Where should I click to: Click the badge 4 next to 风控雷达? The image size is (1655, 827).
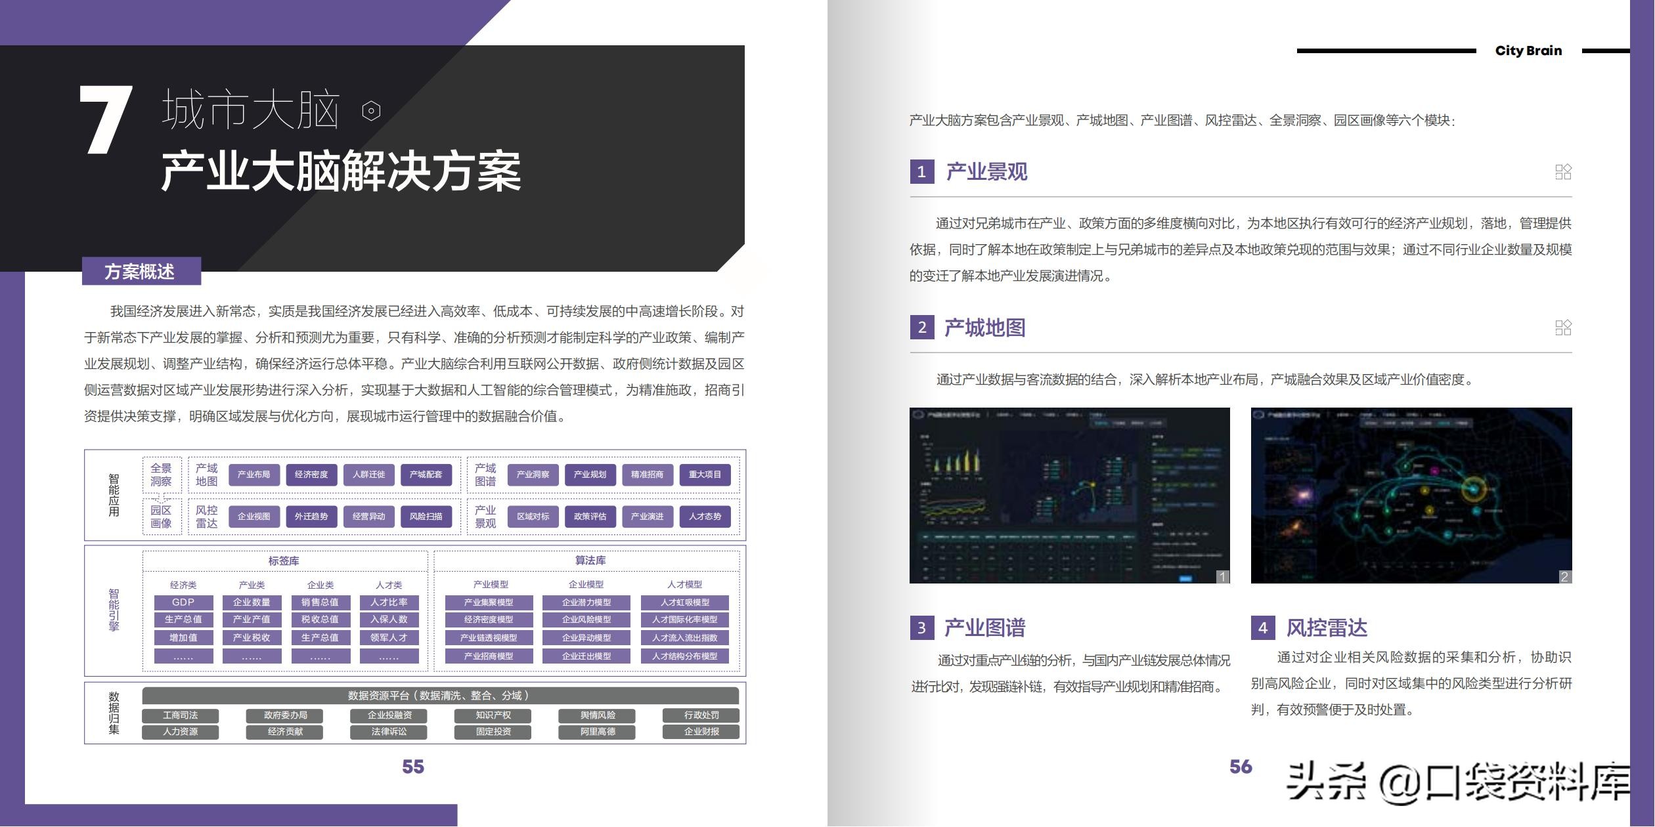click(x=1262, y=628)
